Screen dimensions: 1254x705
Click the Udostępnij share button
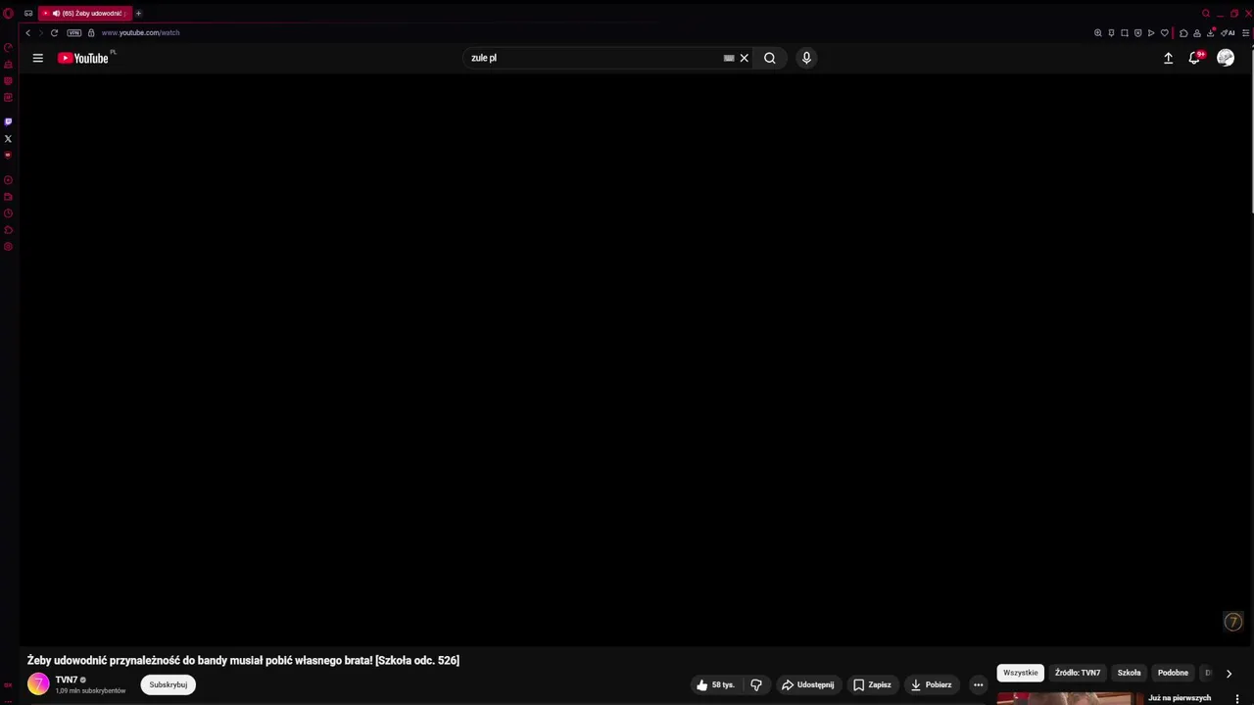807,684
